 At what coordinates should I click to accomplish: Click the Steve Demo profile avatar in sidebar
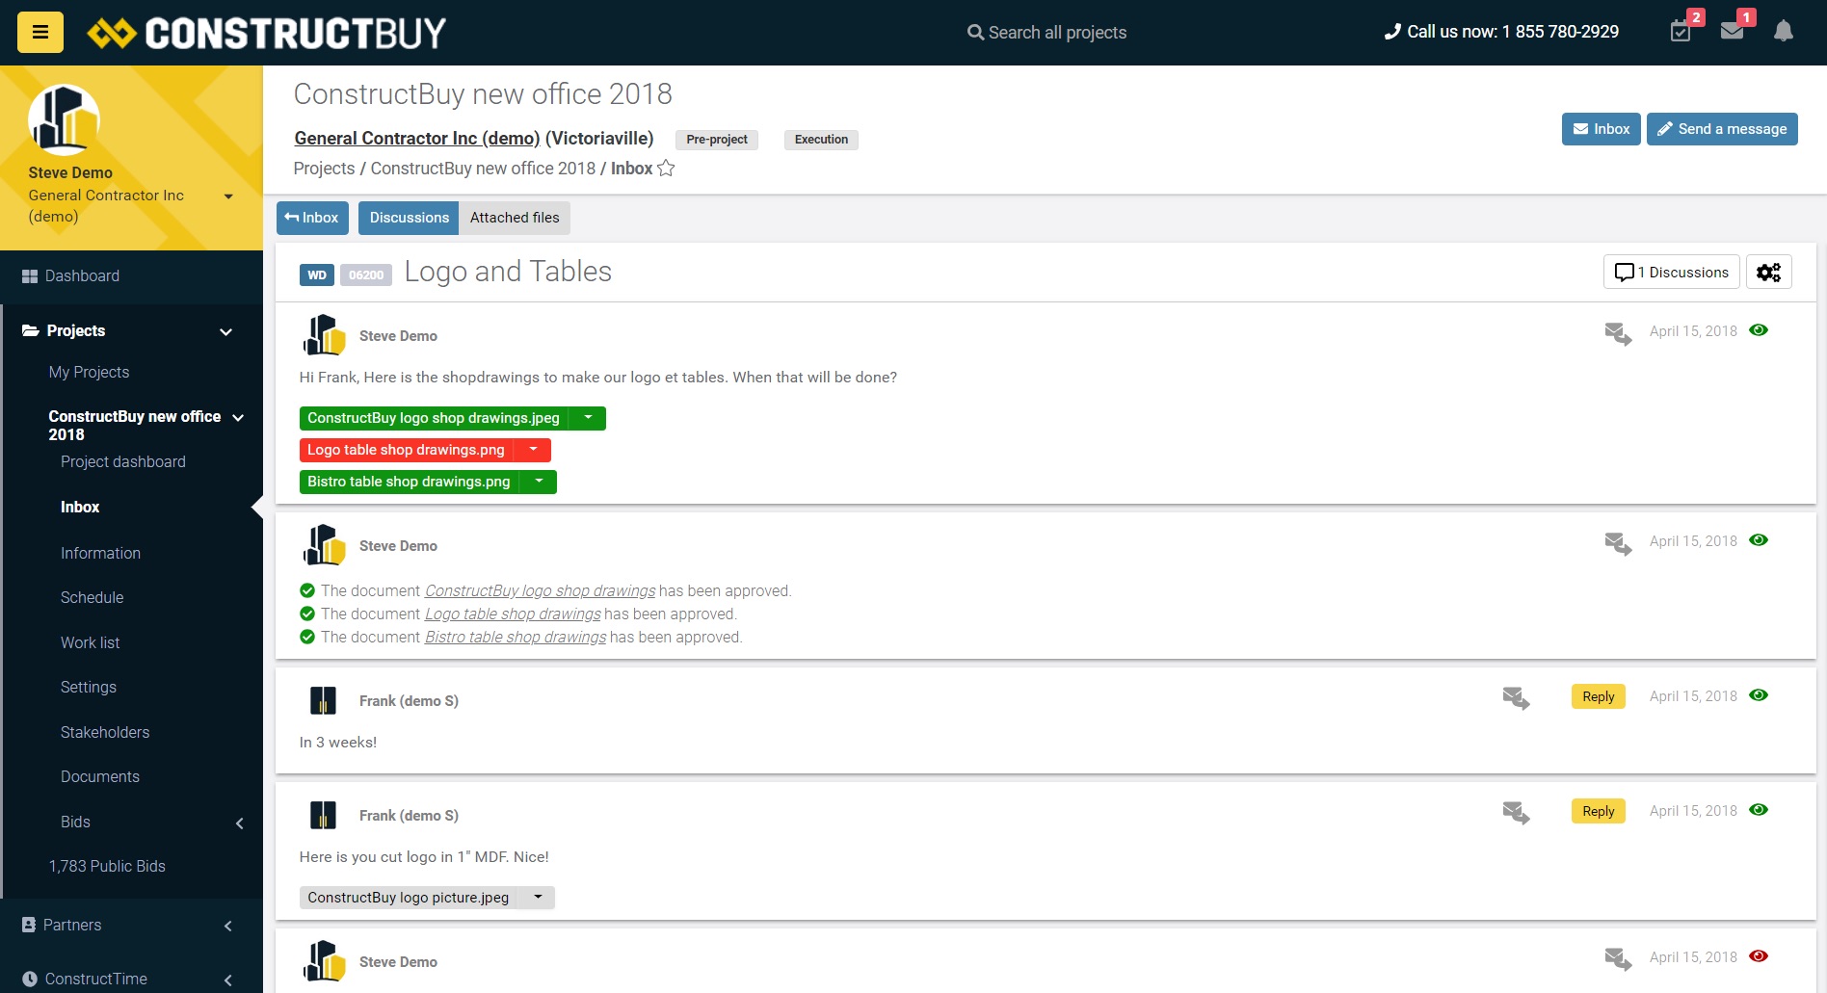click(x=65, y=119)
